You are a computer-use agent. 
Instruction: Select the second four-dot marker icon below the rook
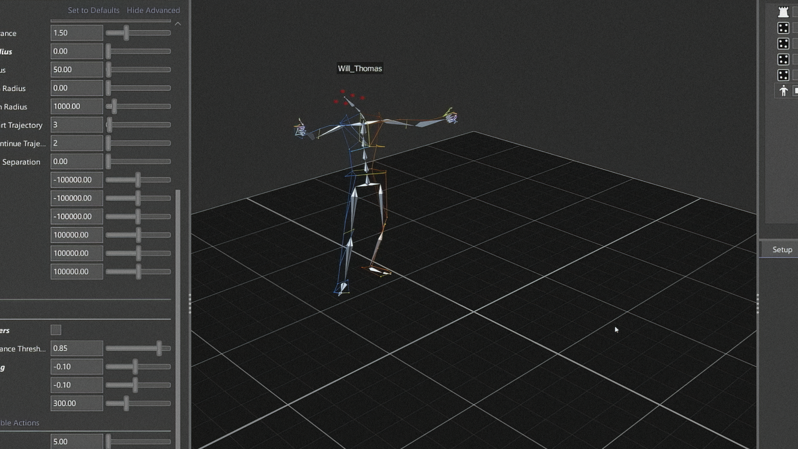(783, 44)
